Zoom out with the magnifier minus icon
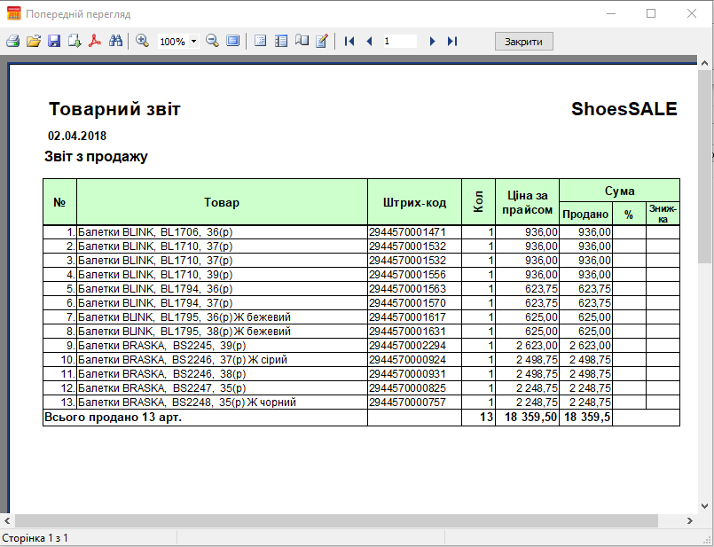This screenshot has height=547, width=714. (212, 42)
